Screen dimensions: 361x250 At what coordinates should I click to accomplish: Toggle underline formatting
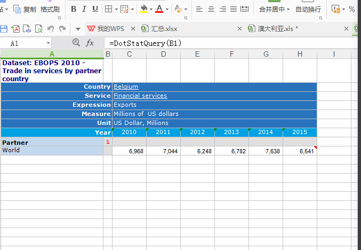pos(95,9)
